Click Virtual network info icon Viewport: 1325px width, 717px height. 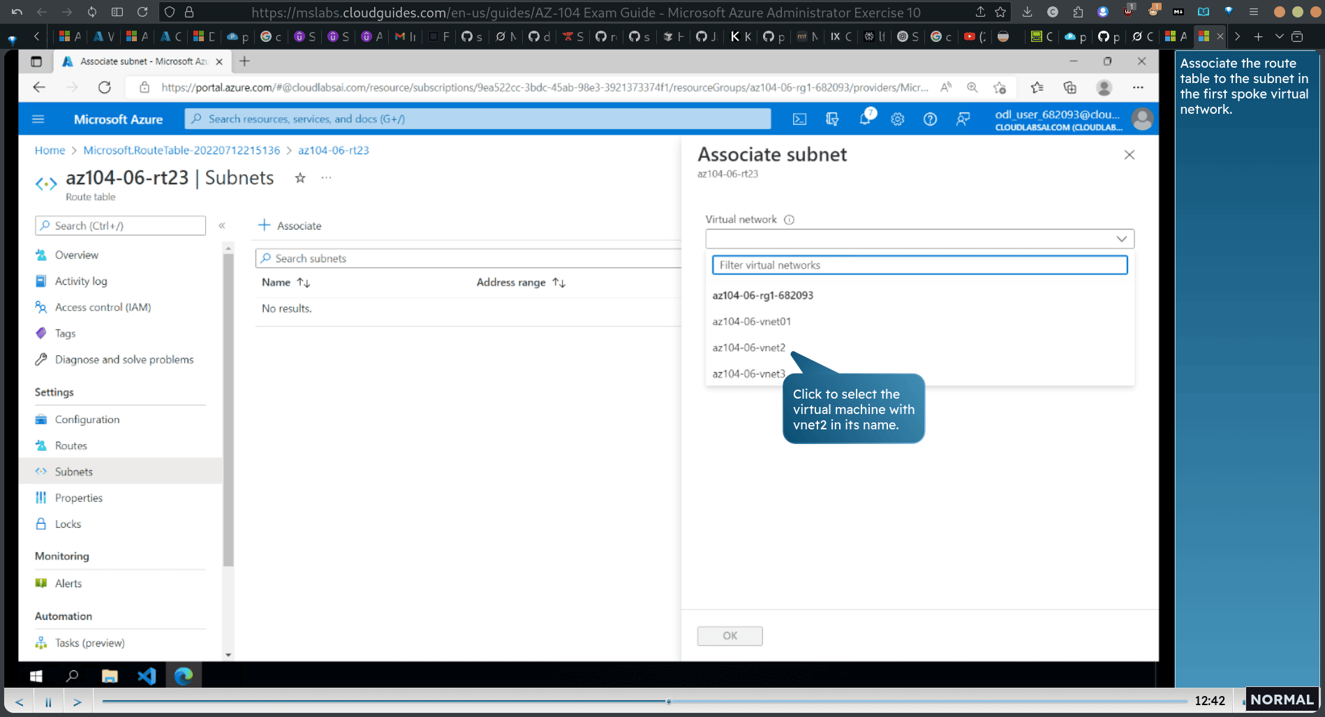click(x=789, y=220)
